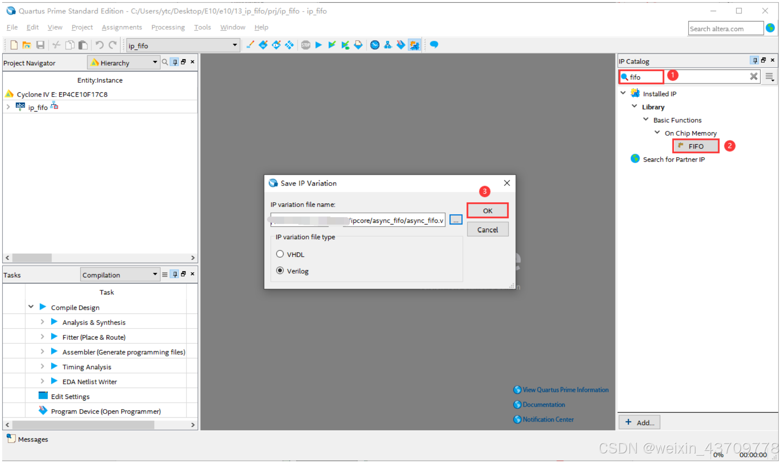Focus the IP variation file name field
The width and height of the screenshot is (781, 462).
pos(358,220)
